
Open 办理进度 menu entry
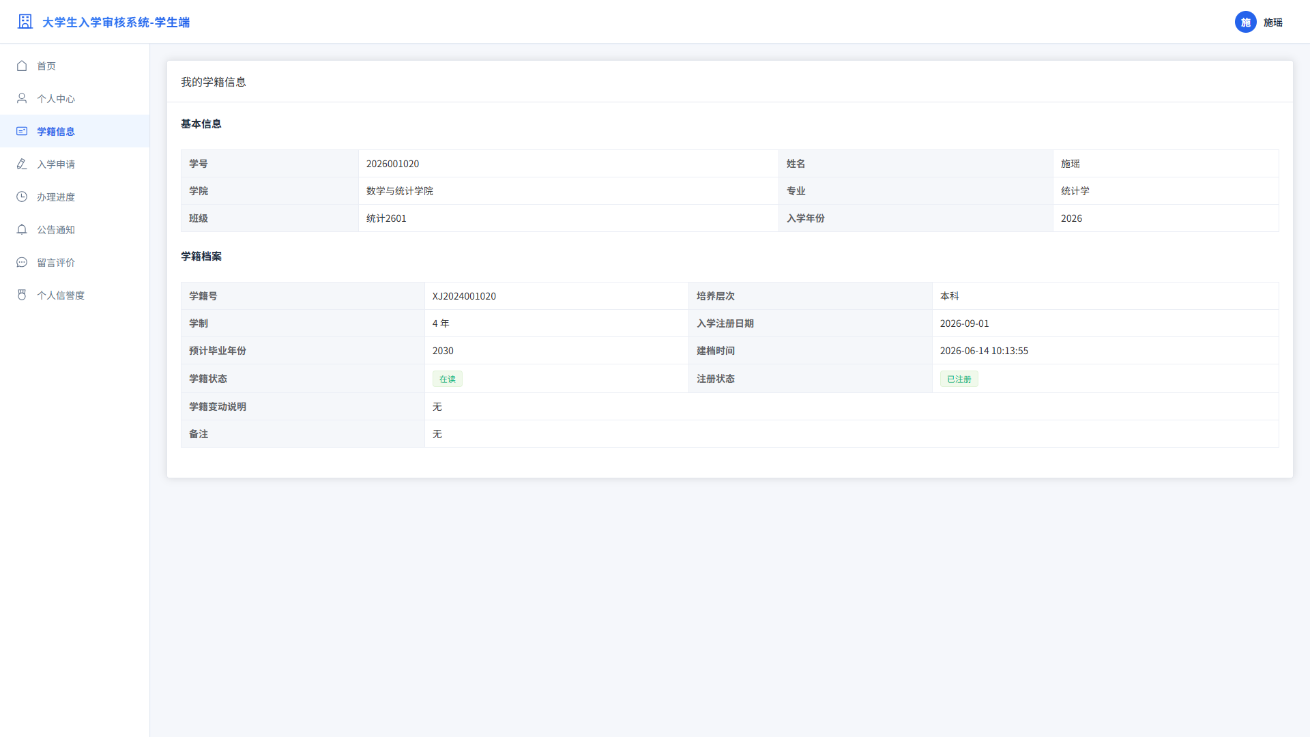[75, 197]
